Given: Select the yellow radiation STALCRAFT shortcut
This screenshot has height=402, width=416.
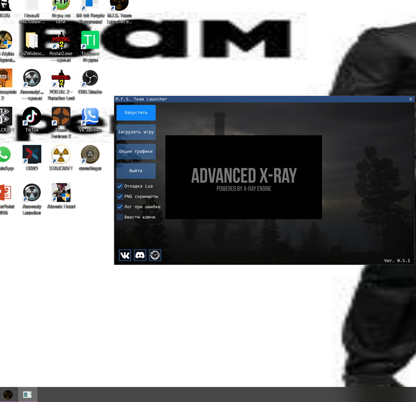Looking at the screenshot, I should (x=61, y=158).
